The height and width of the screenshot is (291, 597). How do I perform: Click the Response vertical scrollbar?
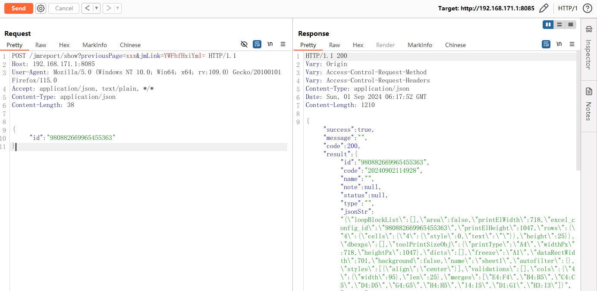pyautogui.click(x=578, y=112)
